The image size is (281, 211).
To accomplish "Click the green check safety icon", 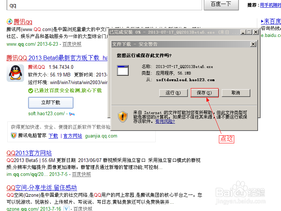I will (x=31, y=91).
